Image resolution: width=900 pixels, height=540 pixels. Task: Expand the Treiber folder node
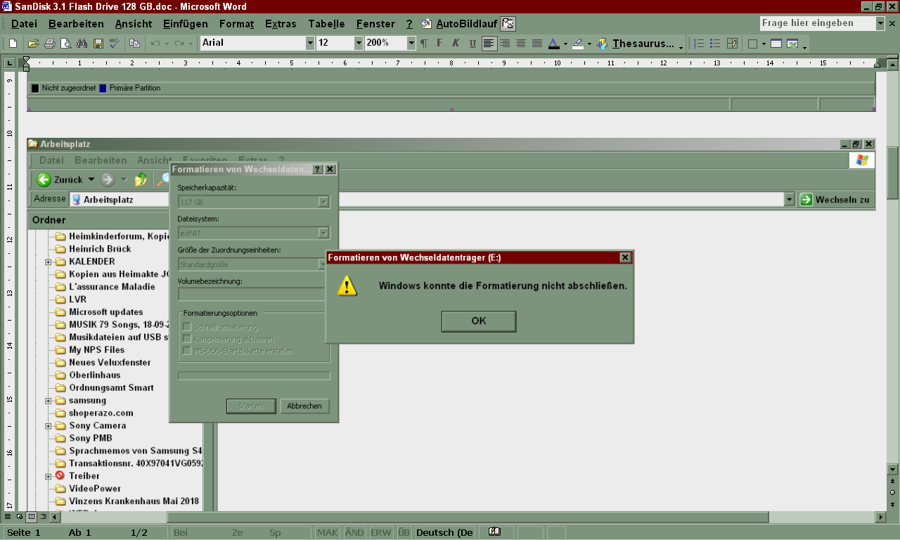click(49, 476)
